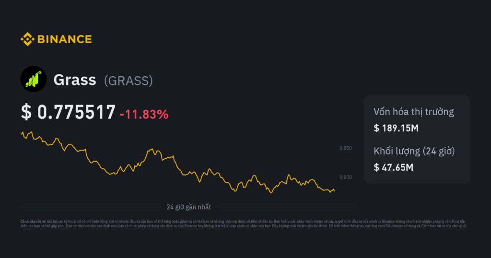Click the 'Vốn hóa thị trường' label

(413, 112)
